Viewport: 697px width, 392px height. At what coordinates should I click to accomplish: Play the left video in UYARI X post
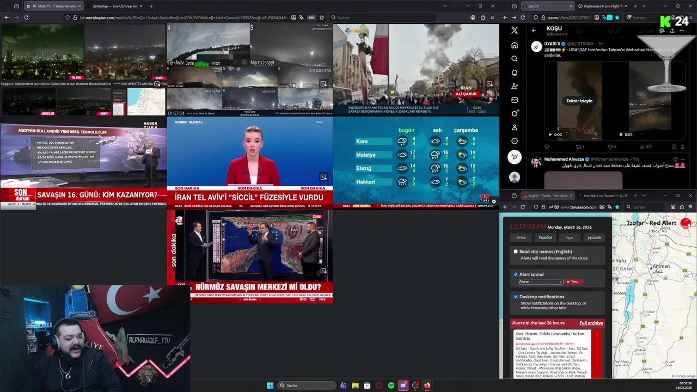click(550, 134)
